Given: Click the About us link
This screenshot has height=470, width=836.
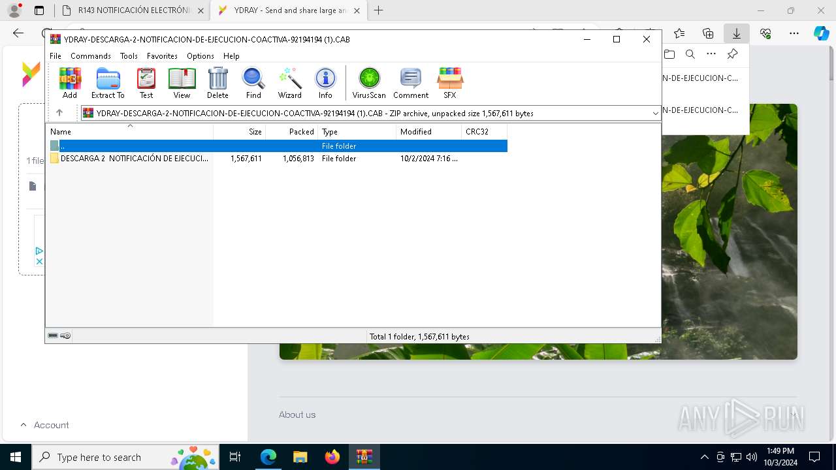Looking at the screenshot, I should [297, 415].
